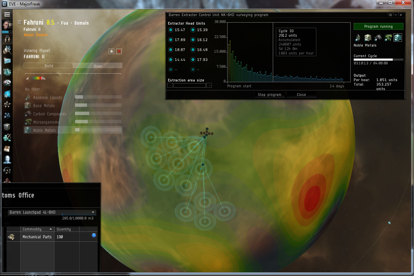The height and width of the screenshot is (276, 414).
Task: Open the two-figures icon below the portrait
Action: pyautogui.click(x=7, y=39)
